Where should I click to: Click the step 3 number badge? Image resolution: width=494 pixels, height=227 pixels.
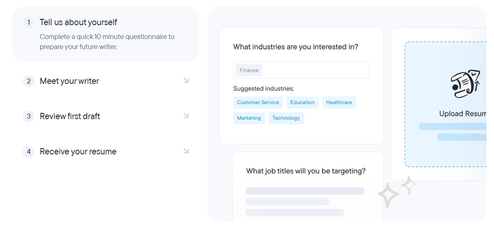tap(29, 117)
